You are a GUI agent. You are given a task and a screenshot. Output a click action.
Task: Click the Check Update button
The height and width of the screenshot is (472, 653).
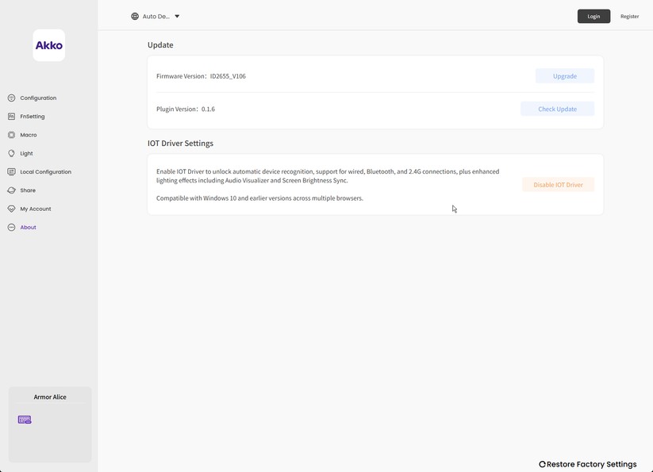point(557,109)
